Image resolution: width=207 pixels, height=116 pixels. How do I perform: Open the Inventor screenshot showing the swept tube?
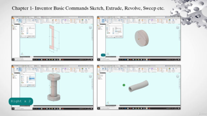(x=139, y=87)
